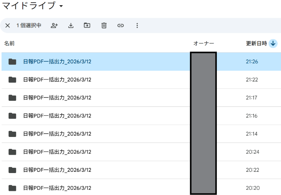
Task: Click folder icon of the 21:16 row
Action: 13,116
